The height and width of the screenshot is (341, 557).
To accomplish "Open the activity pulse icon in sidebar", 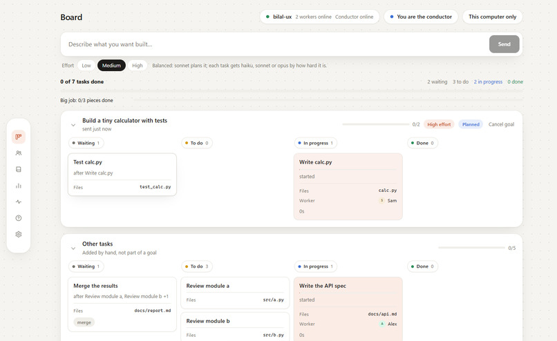I will 19,202.
